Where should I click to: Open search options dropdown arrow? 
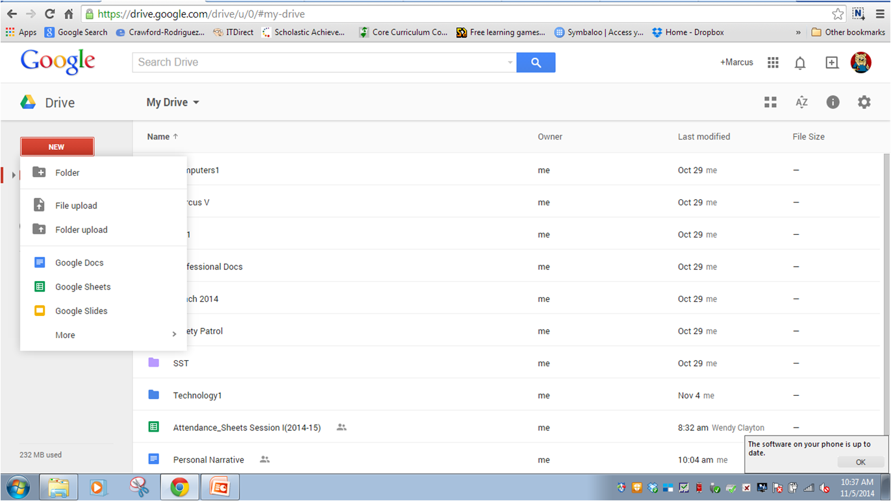click(x=510, y=62)
